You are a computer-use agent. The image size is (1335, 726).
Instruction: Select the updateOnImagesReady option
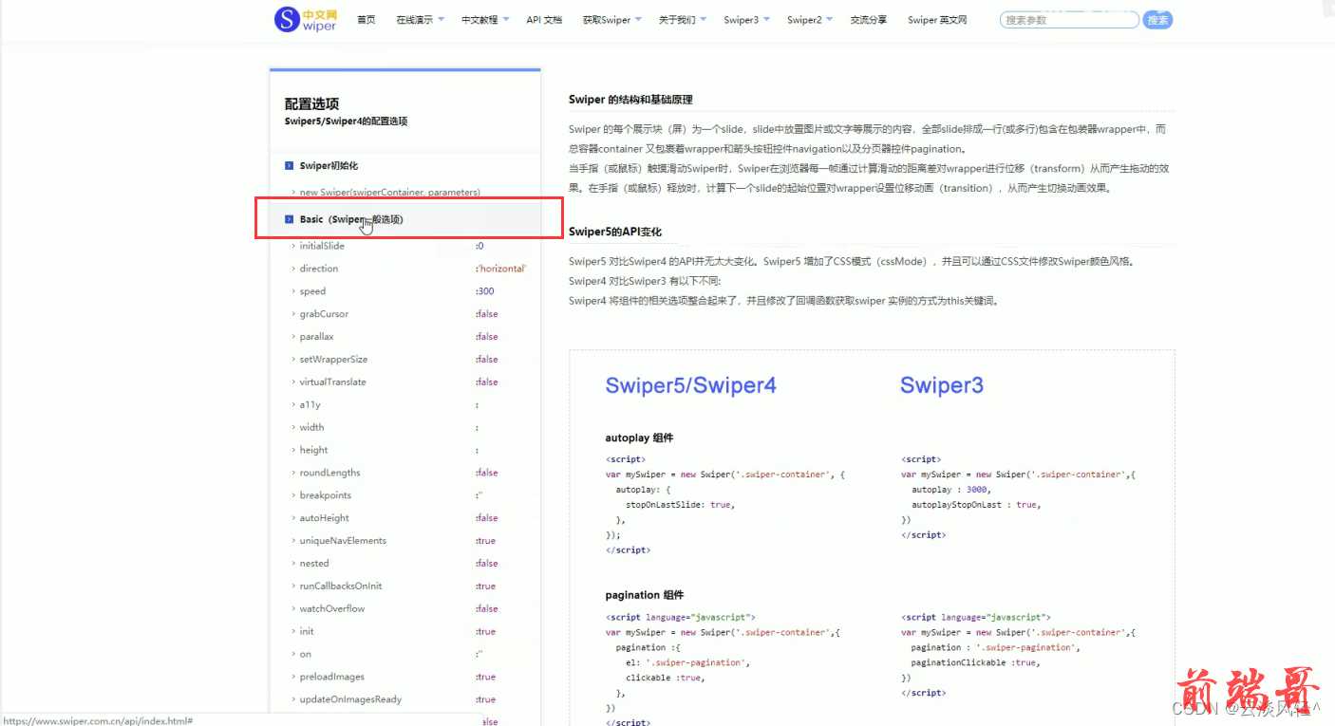[350, 699]
